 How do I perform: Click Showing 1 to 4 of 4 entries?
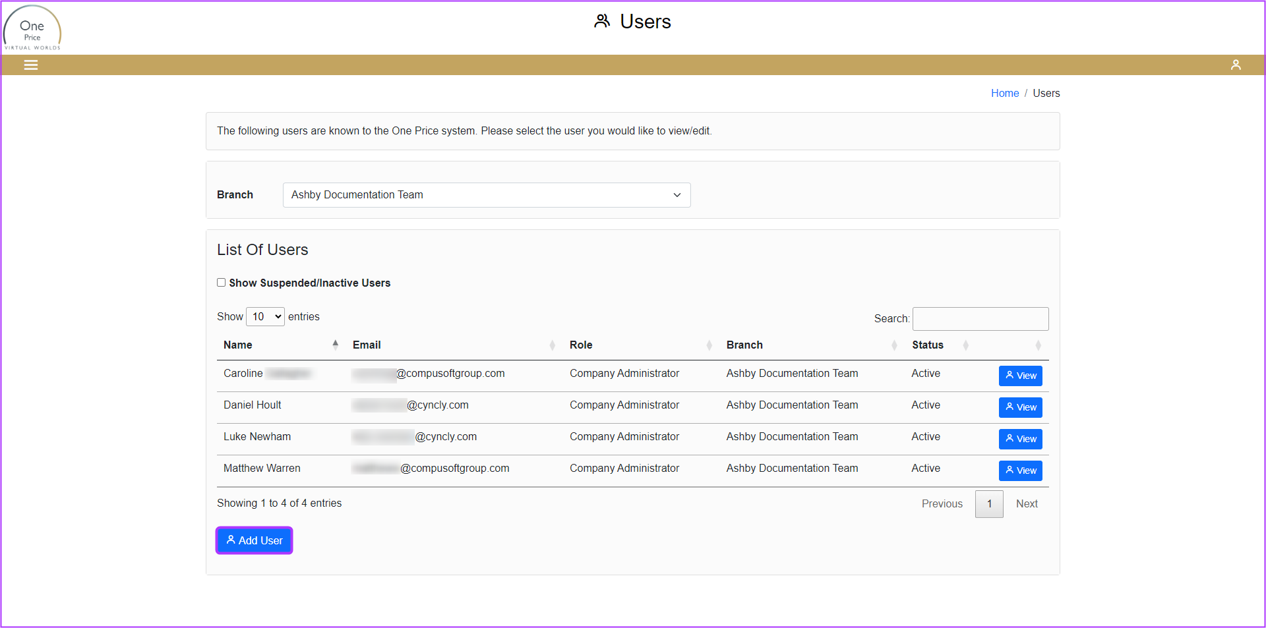tap(279, 503)
